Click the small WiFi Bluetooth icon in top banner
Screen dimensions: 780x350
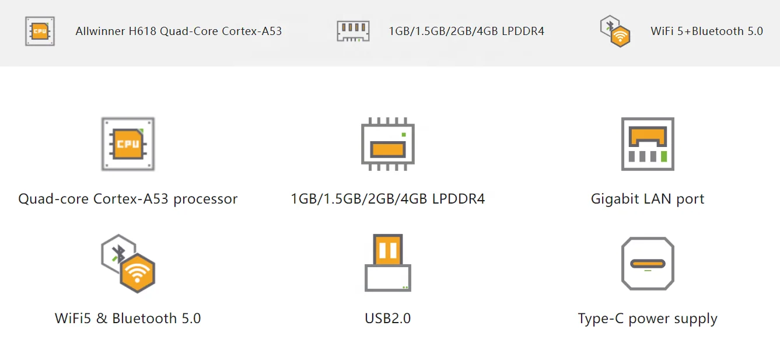point(615,31)
